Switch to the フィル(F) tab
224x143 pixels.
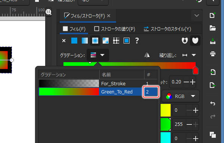pos(74,29)
